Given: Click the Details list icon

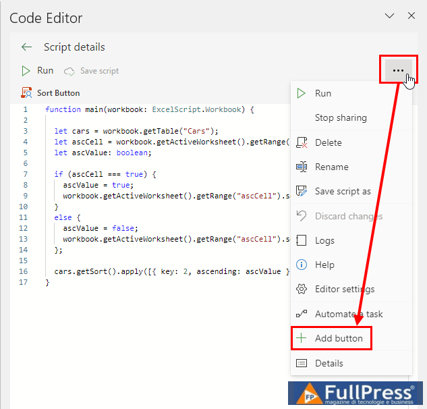Looking at the screenshot, I should [302, 363].
